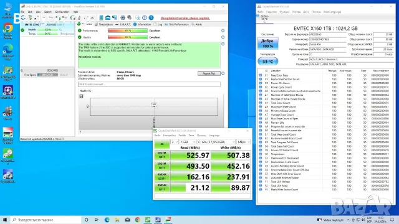Open Edge from the taskbar
The height and width of the screenshot is (224, 399).
[107, 220]
